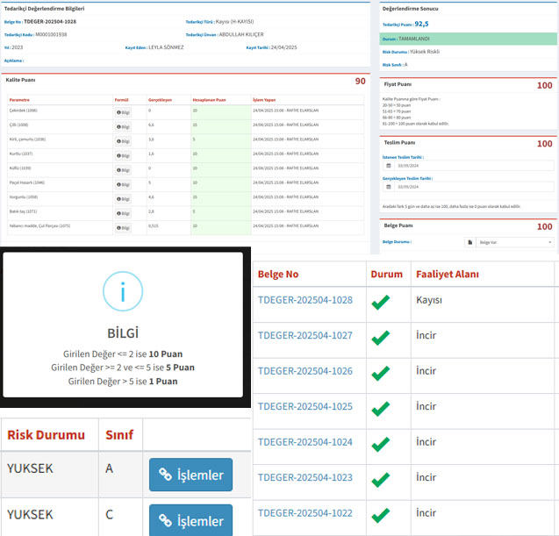Click the document icon beside Belge Durumu

pos(469,242)
